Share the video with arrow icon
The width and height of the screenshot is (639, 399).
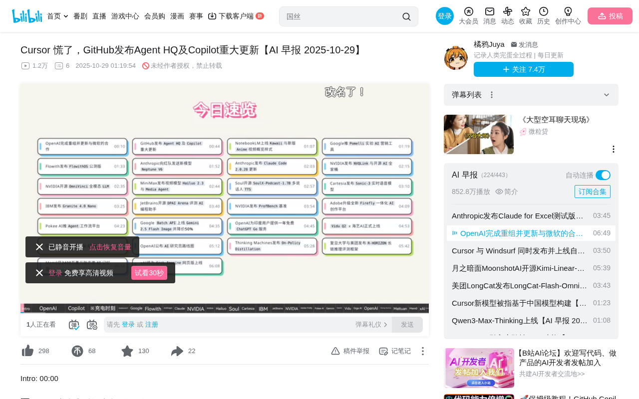[x=177, y=351]
